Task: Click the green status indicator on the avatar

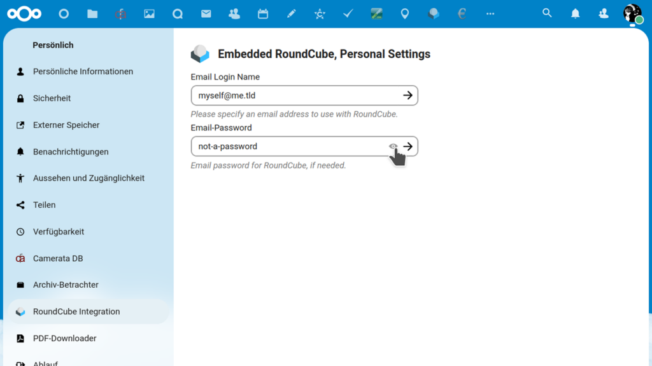Action: point(641,20)
